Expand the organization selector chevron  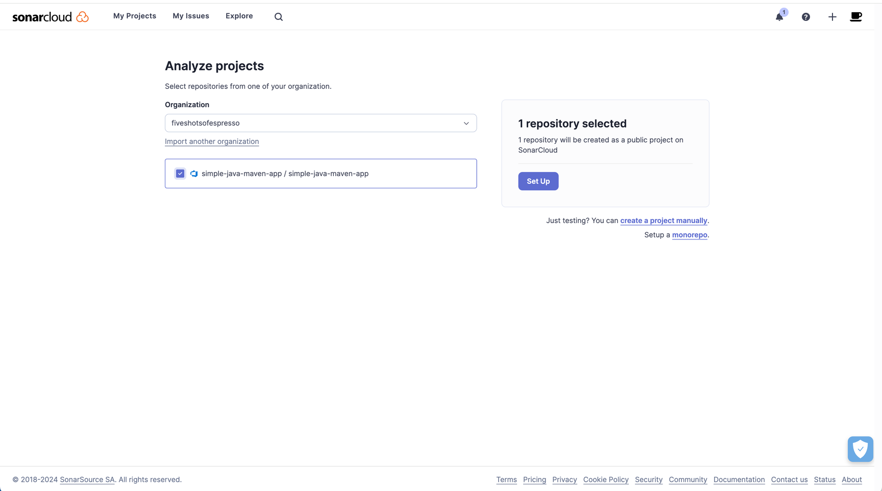[465, 123]
